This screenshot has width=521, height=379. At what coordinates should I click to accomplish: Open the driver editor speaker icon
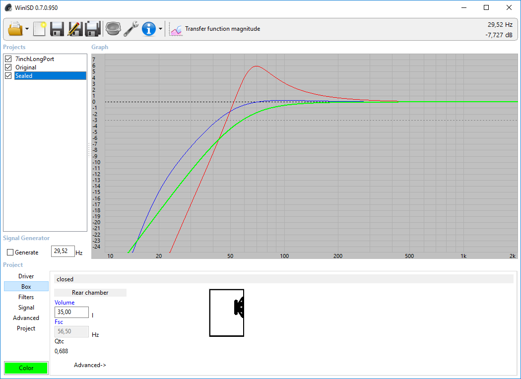point(113,29)
